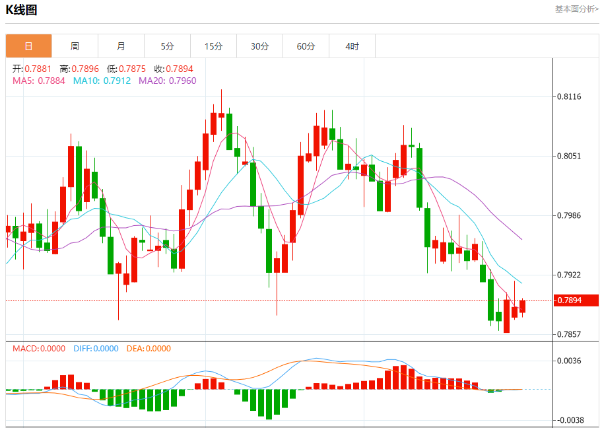Open the 60分 interval tab
The image size is (602, 428).
click(306, 46)
